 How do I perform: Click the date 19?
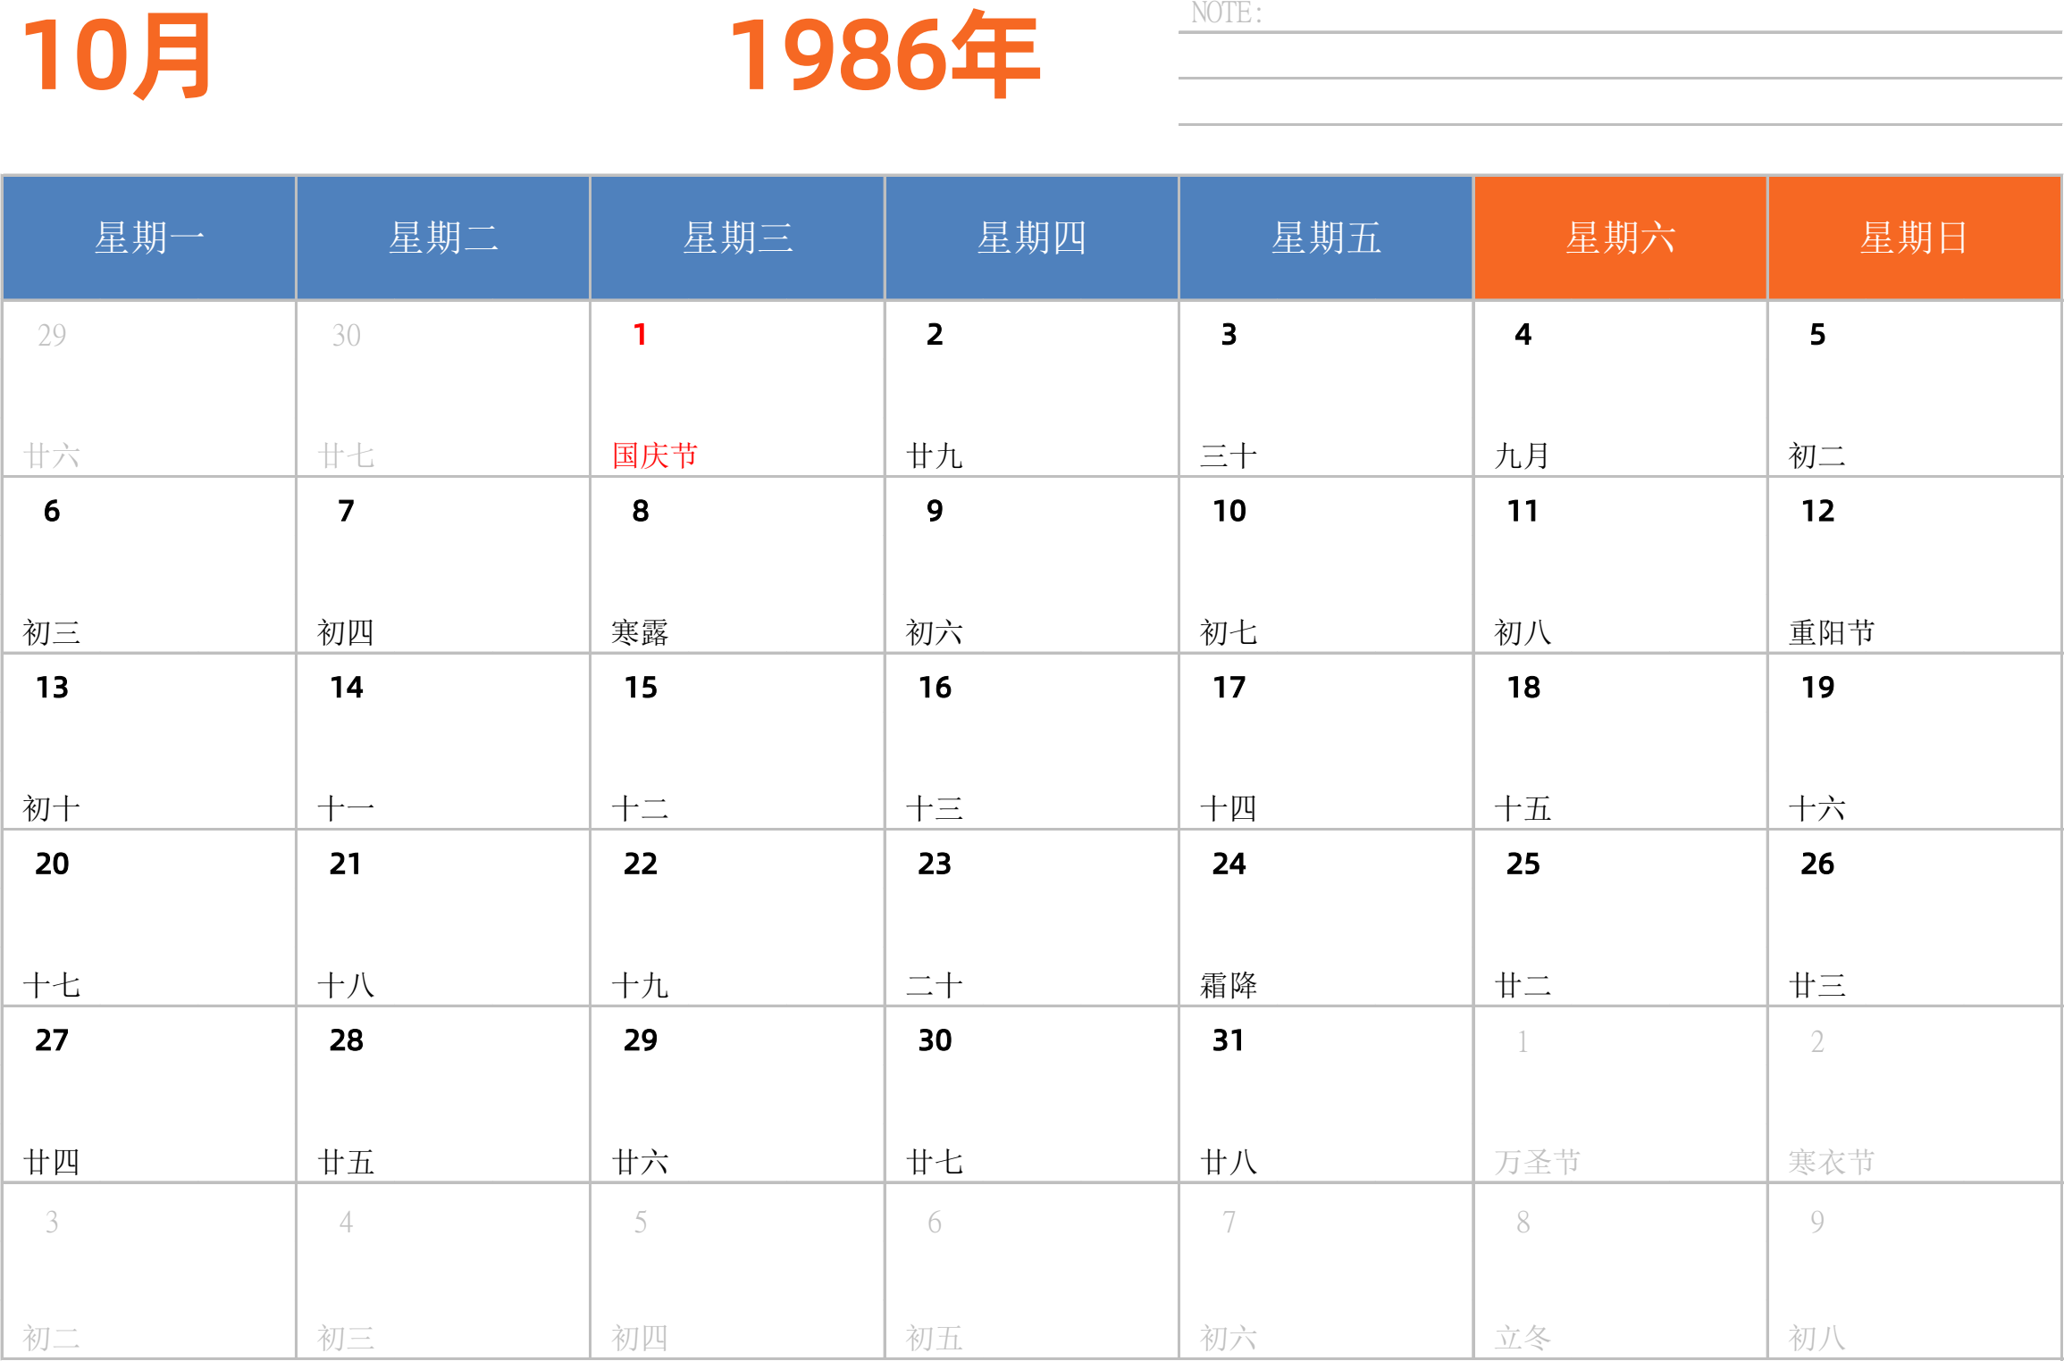tap(1817, 688)
